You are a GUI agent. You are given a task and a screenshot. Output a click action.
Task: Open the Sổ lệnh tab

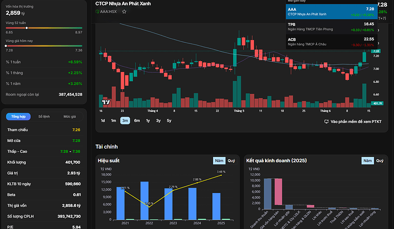[44, 116]
